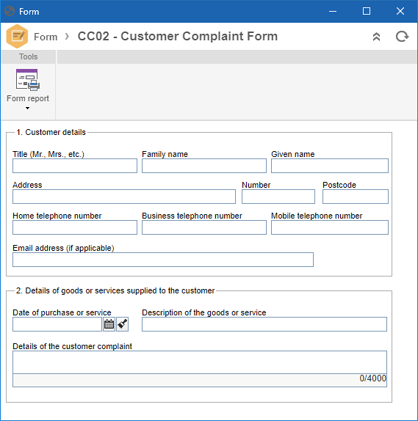Select the Tools tab
The image size is (418, 421).
point(28,56)
